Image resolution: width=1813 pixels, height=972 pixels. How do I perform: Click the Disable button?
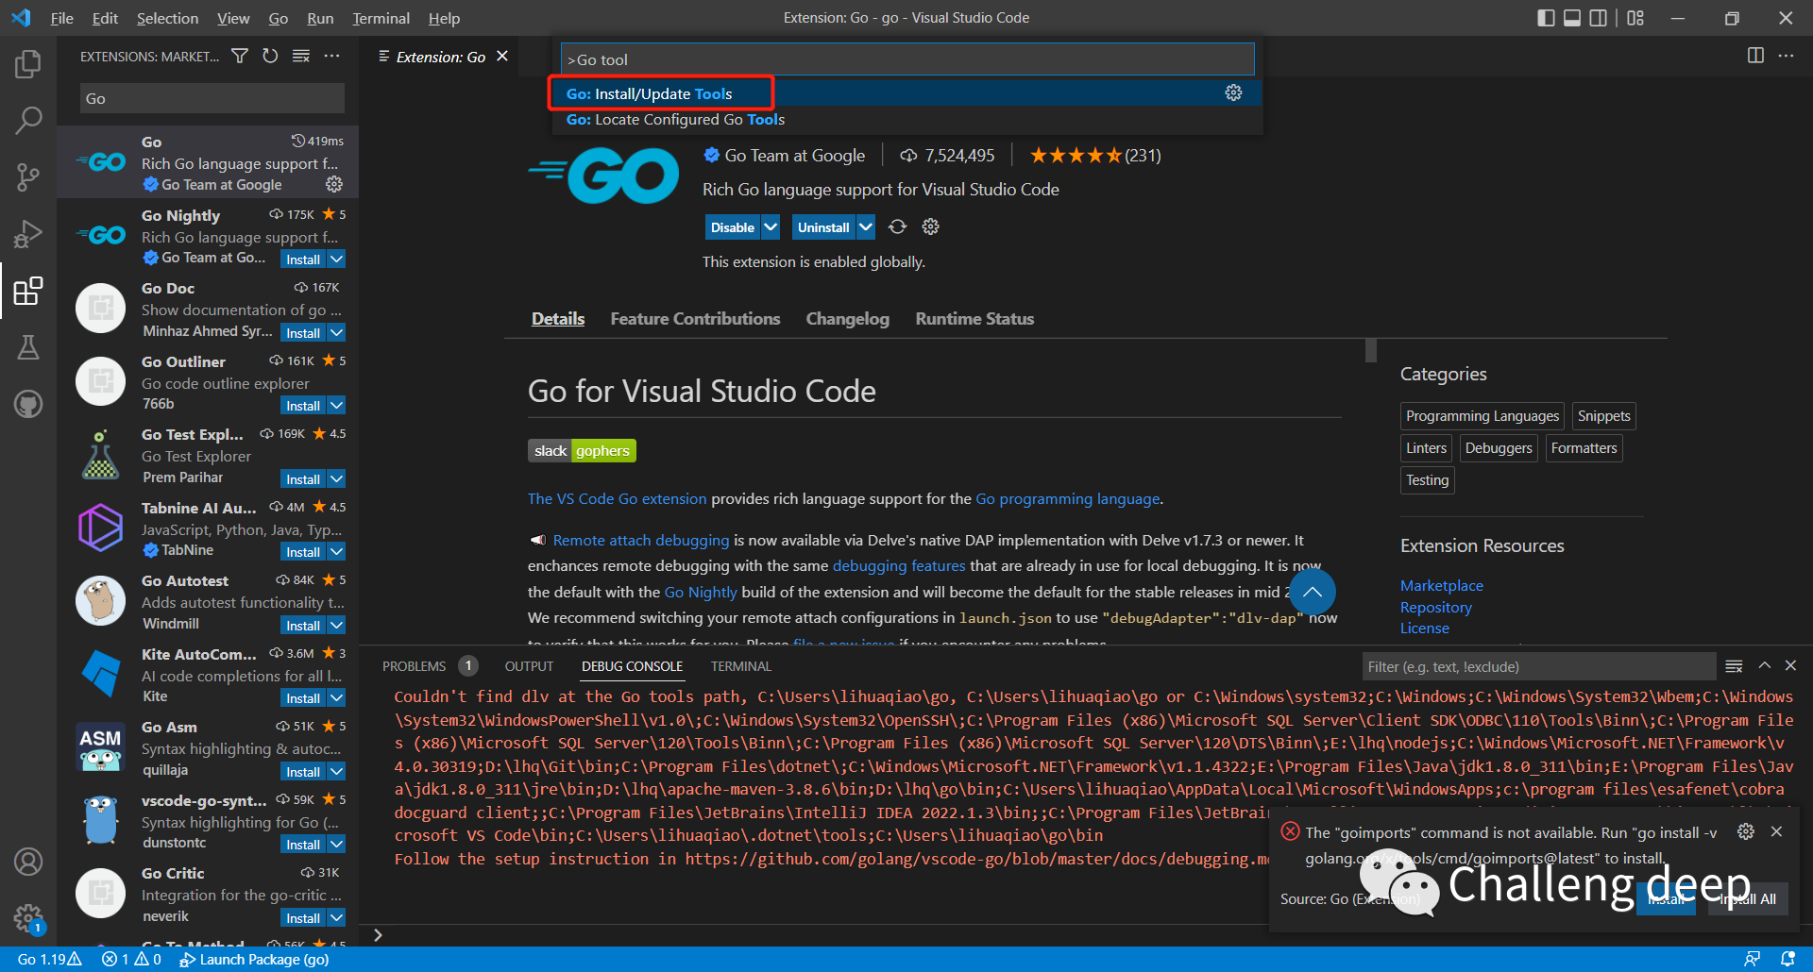[733, 227]
